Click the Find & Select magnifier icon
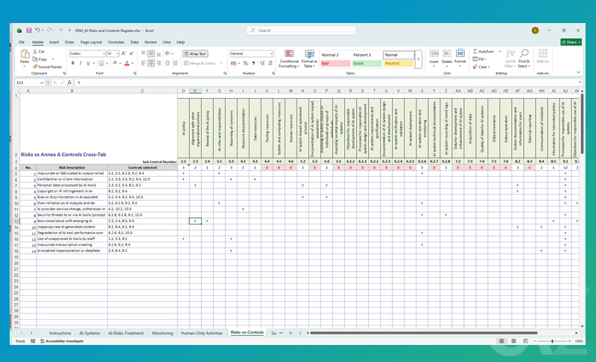This screenshot has height=362, width=596. coord(524,54)
